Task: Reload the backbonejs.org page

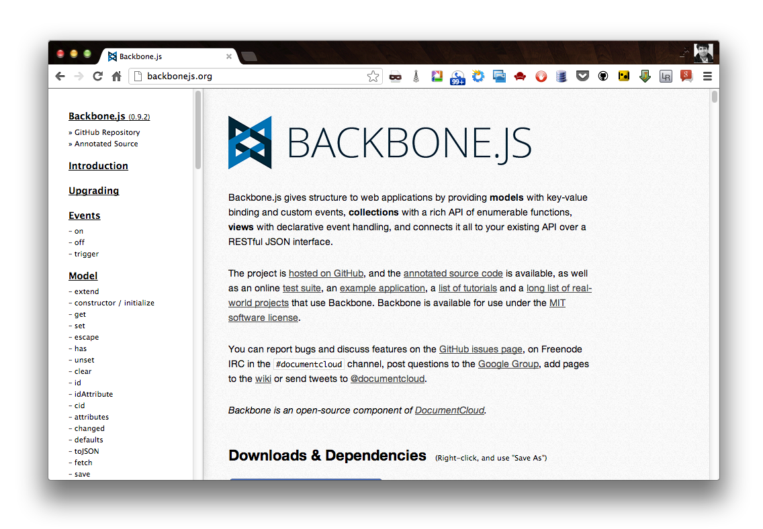Action: [x=98, y=77]
